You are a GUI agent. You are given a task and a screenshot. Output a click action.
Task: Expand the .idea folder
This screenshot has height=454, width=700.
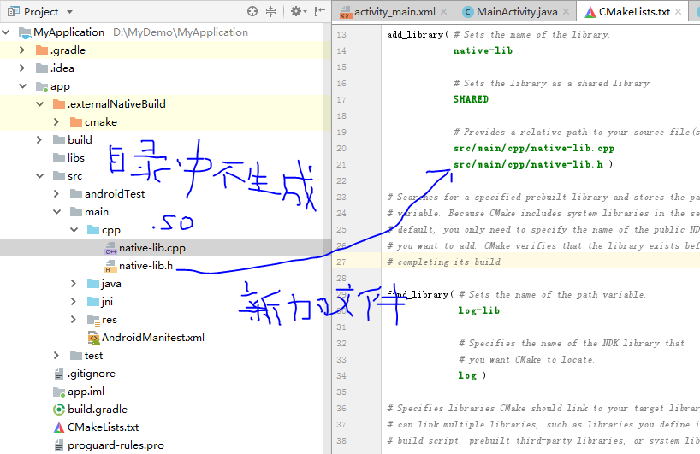coord(22,68)
